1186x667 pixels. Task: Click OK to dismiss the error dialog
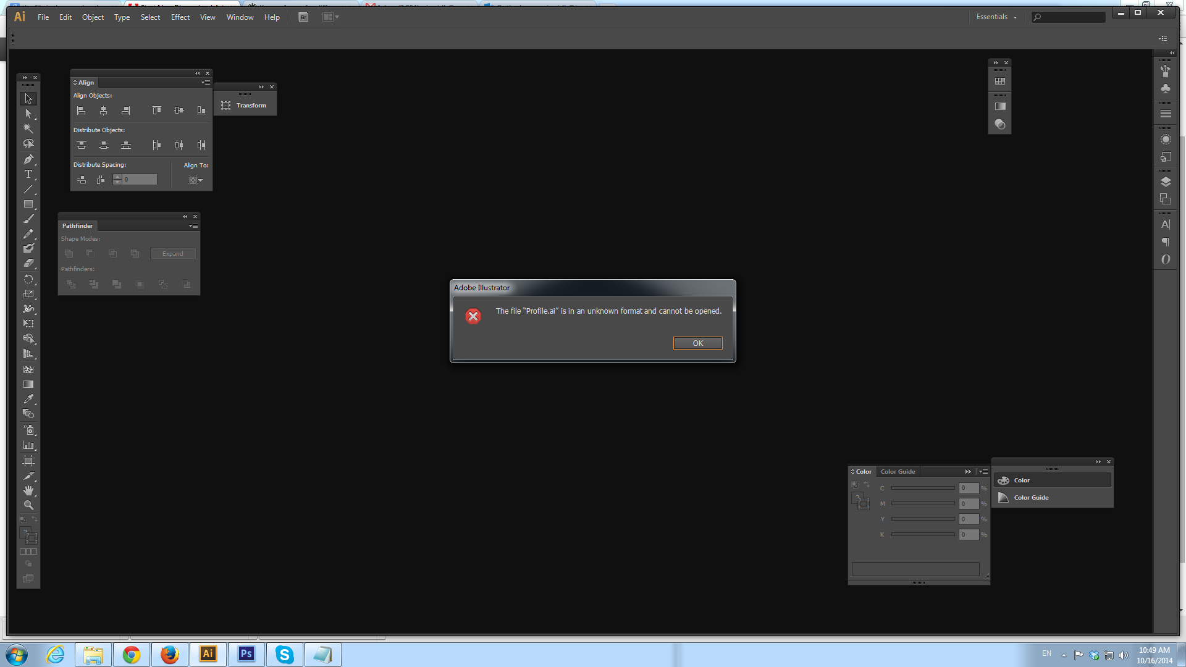coord(698,343)
